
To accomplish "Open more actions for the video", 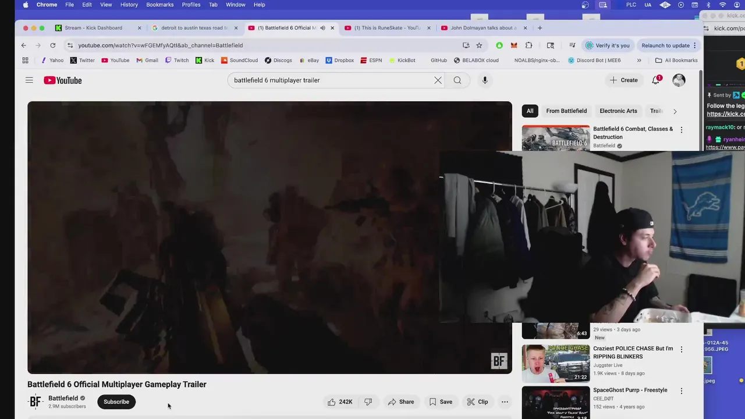I will [x=505, y=402].
